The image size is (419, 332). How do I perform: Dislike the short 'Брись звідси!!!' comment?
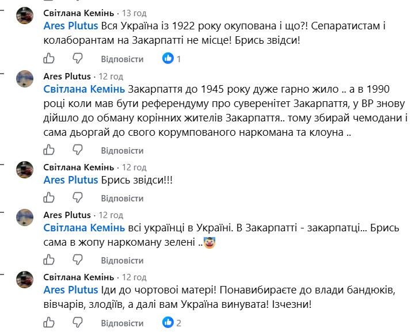(78, 198)
